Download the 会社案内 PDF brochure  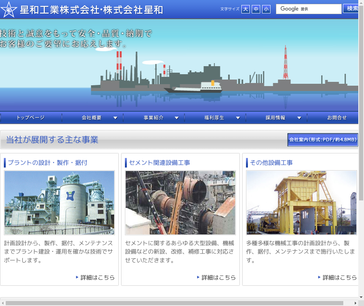click(323, 140)
